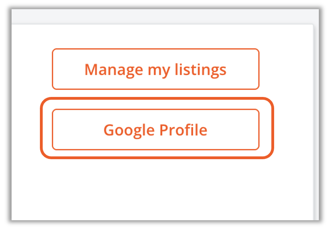Open the Google Profile button
328x229 pixels.
[155, 130]
